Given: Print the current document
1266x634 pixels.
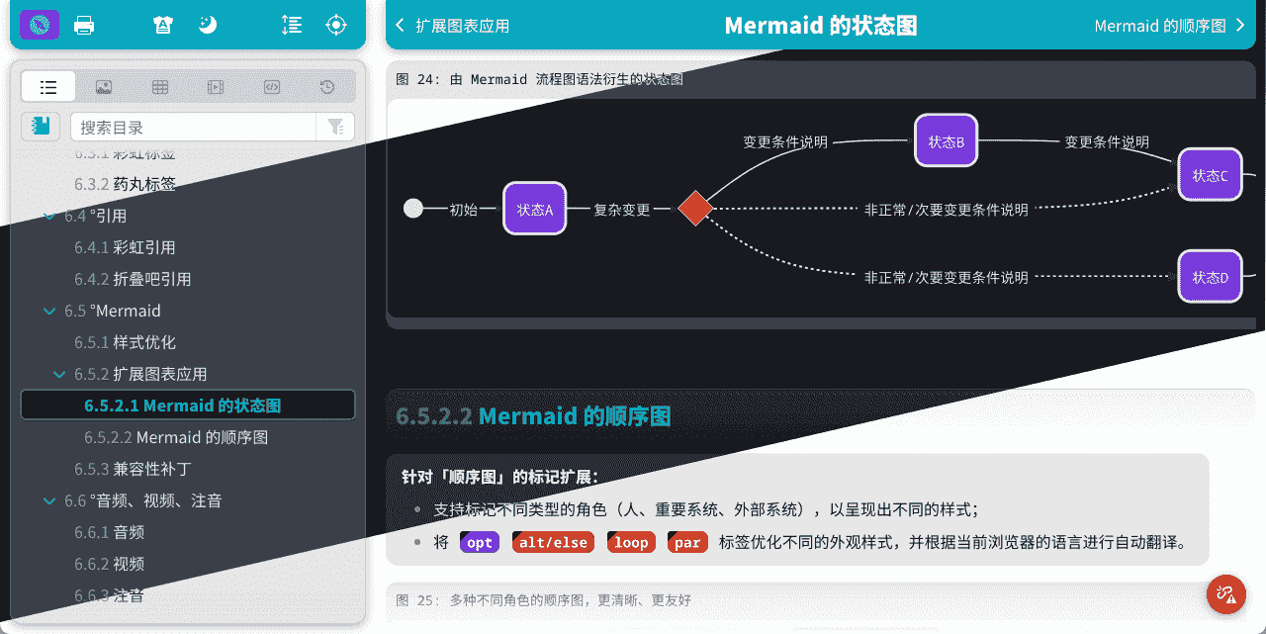Looking at the screenshot, I should [x=84, y=25].
